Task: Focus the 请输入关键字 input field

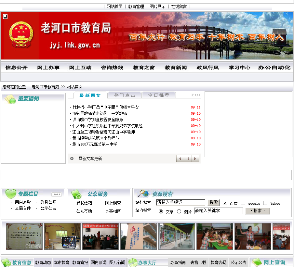Action: pos(219,211)
